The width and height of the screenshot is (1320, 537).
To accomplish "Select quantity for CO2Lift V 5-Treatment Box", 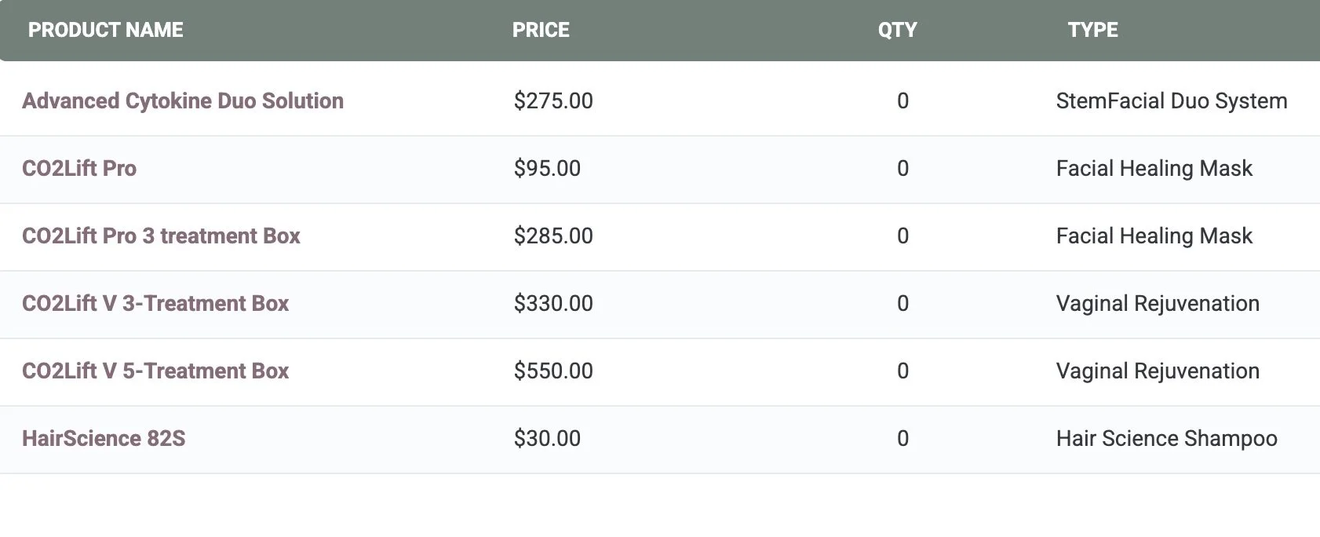I will (902, 371).
